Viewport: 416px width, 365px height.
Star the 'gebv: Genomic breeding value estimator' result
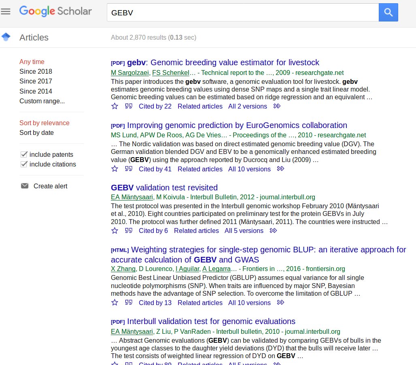115,106
